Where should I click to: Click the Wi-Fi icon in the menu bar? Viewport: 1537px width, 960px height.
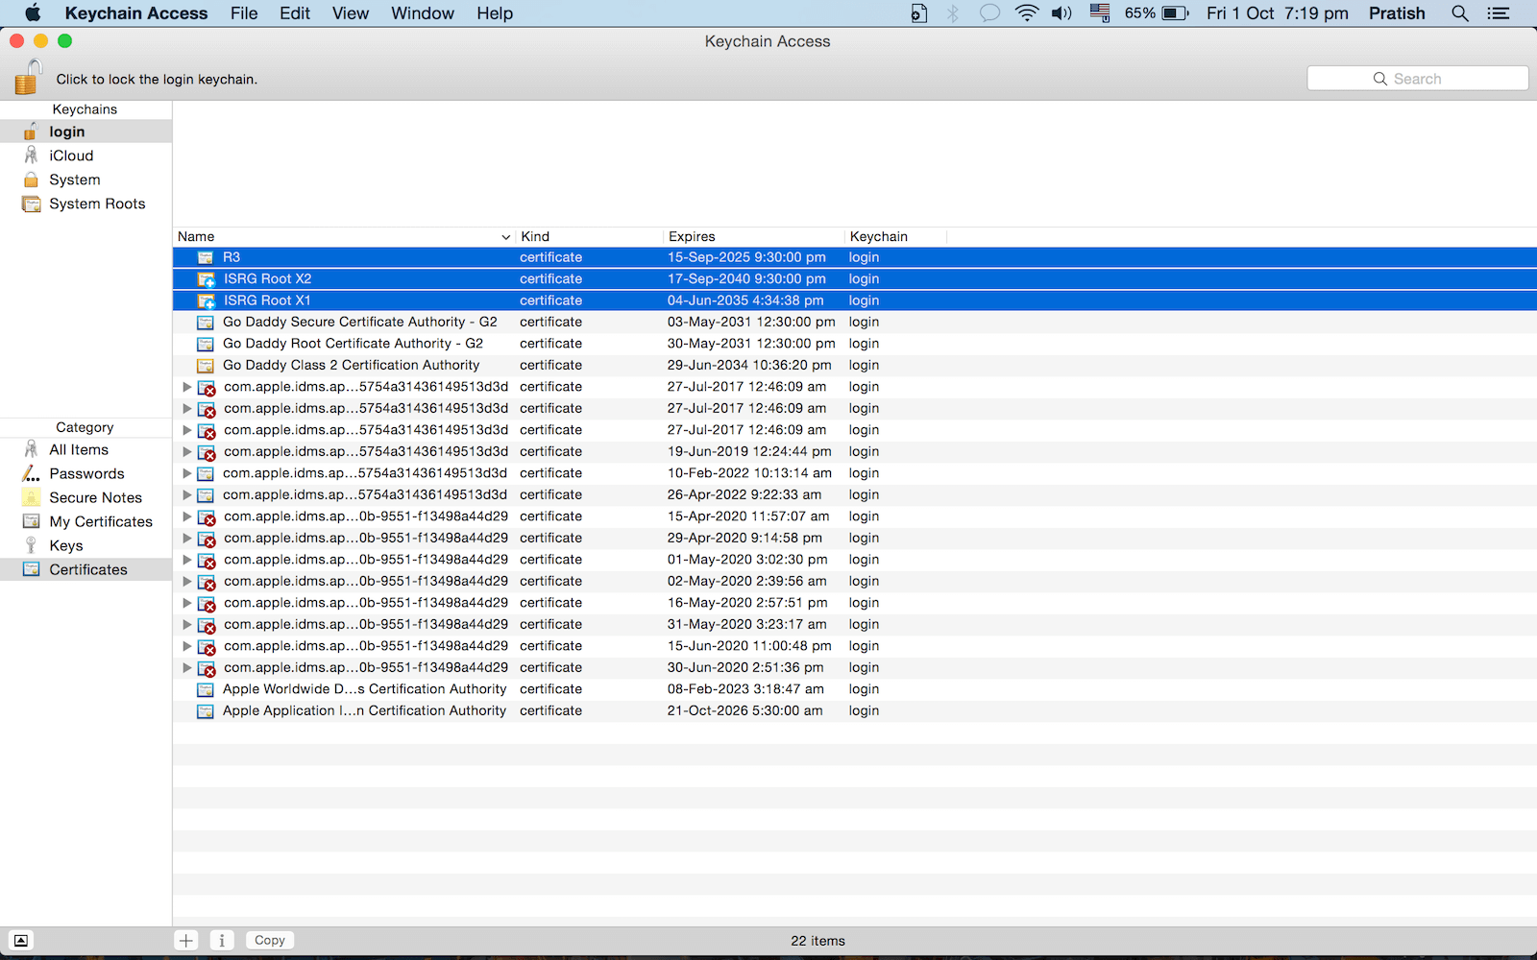tap(1025, 13)
